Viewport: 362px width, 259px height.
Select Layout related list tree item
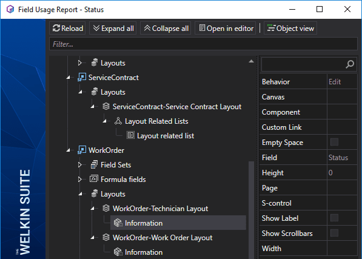click(166, 136)
